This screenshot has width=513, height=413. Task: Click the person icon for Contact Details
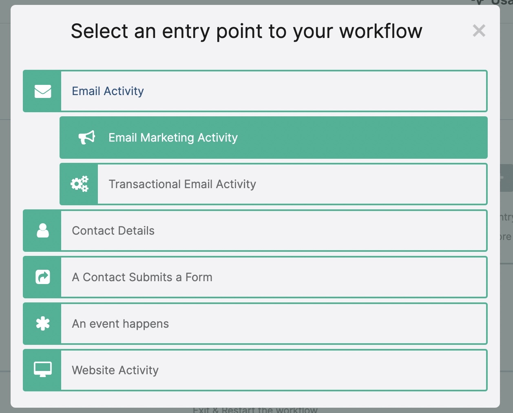[42, 231]
